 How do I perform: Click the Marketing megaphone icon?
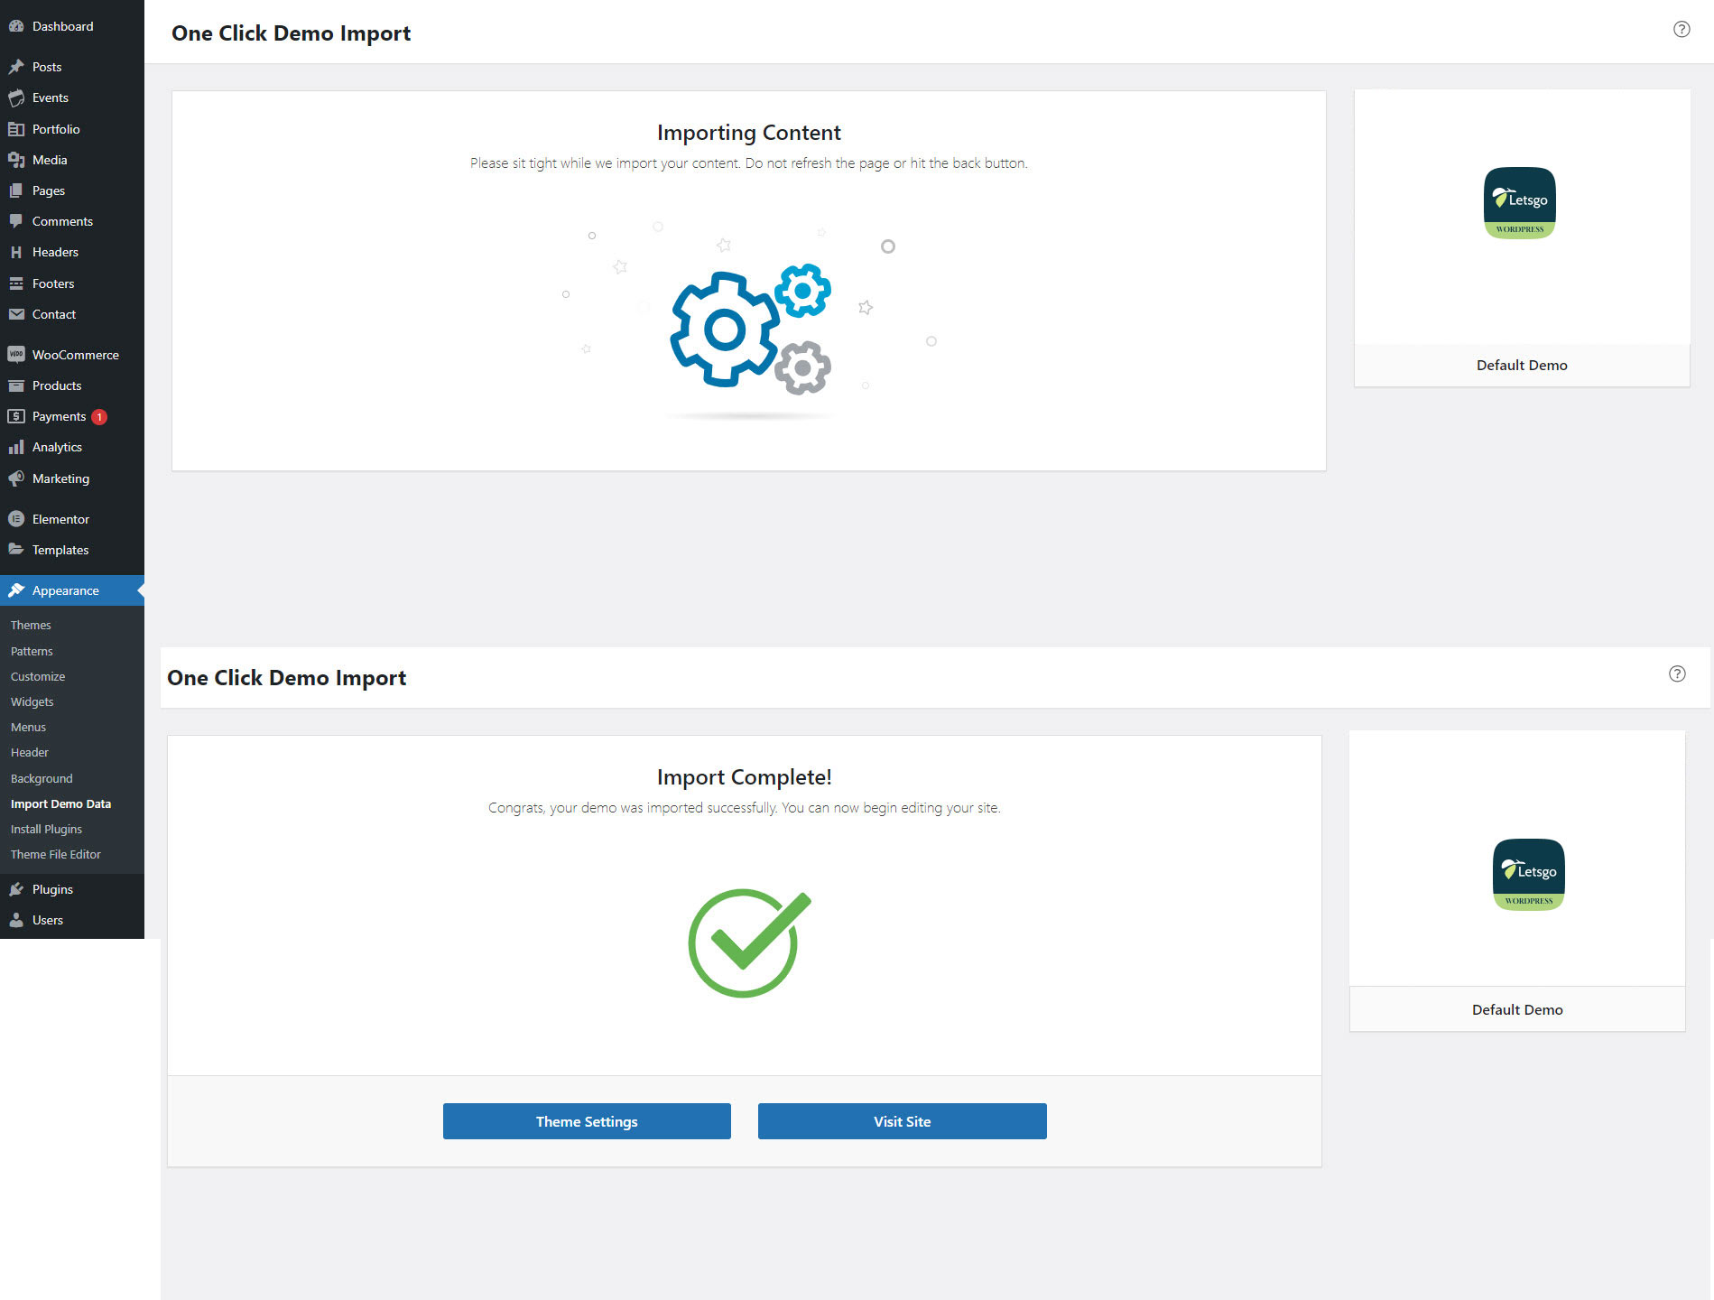click(x=16, y=478)
